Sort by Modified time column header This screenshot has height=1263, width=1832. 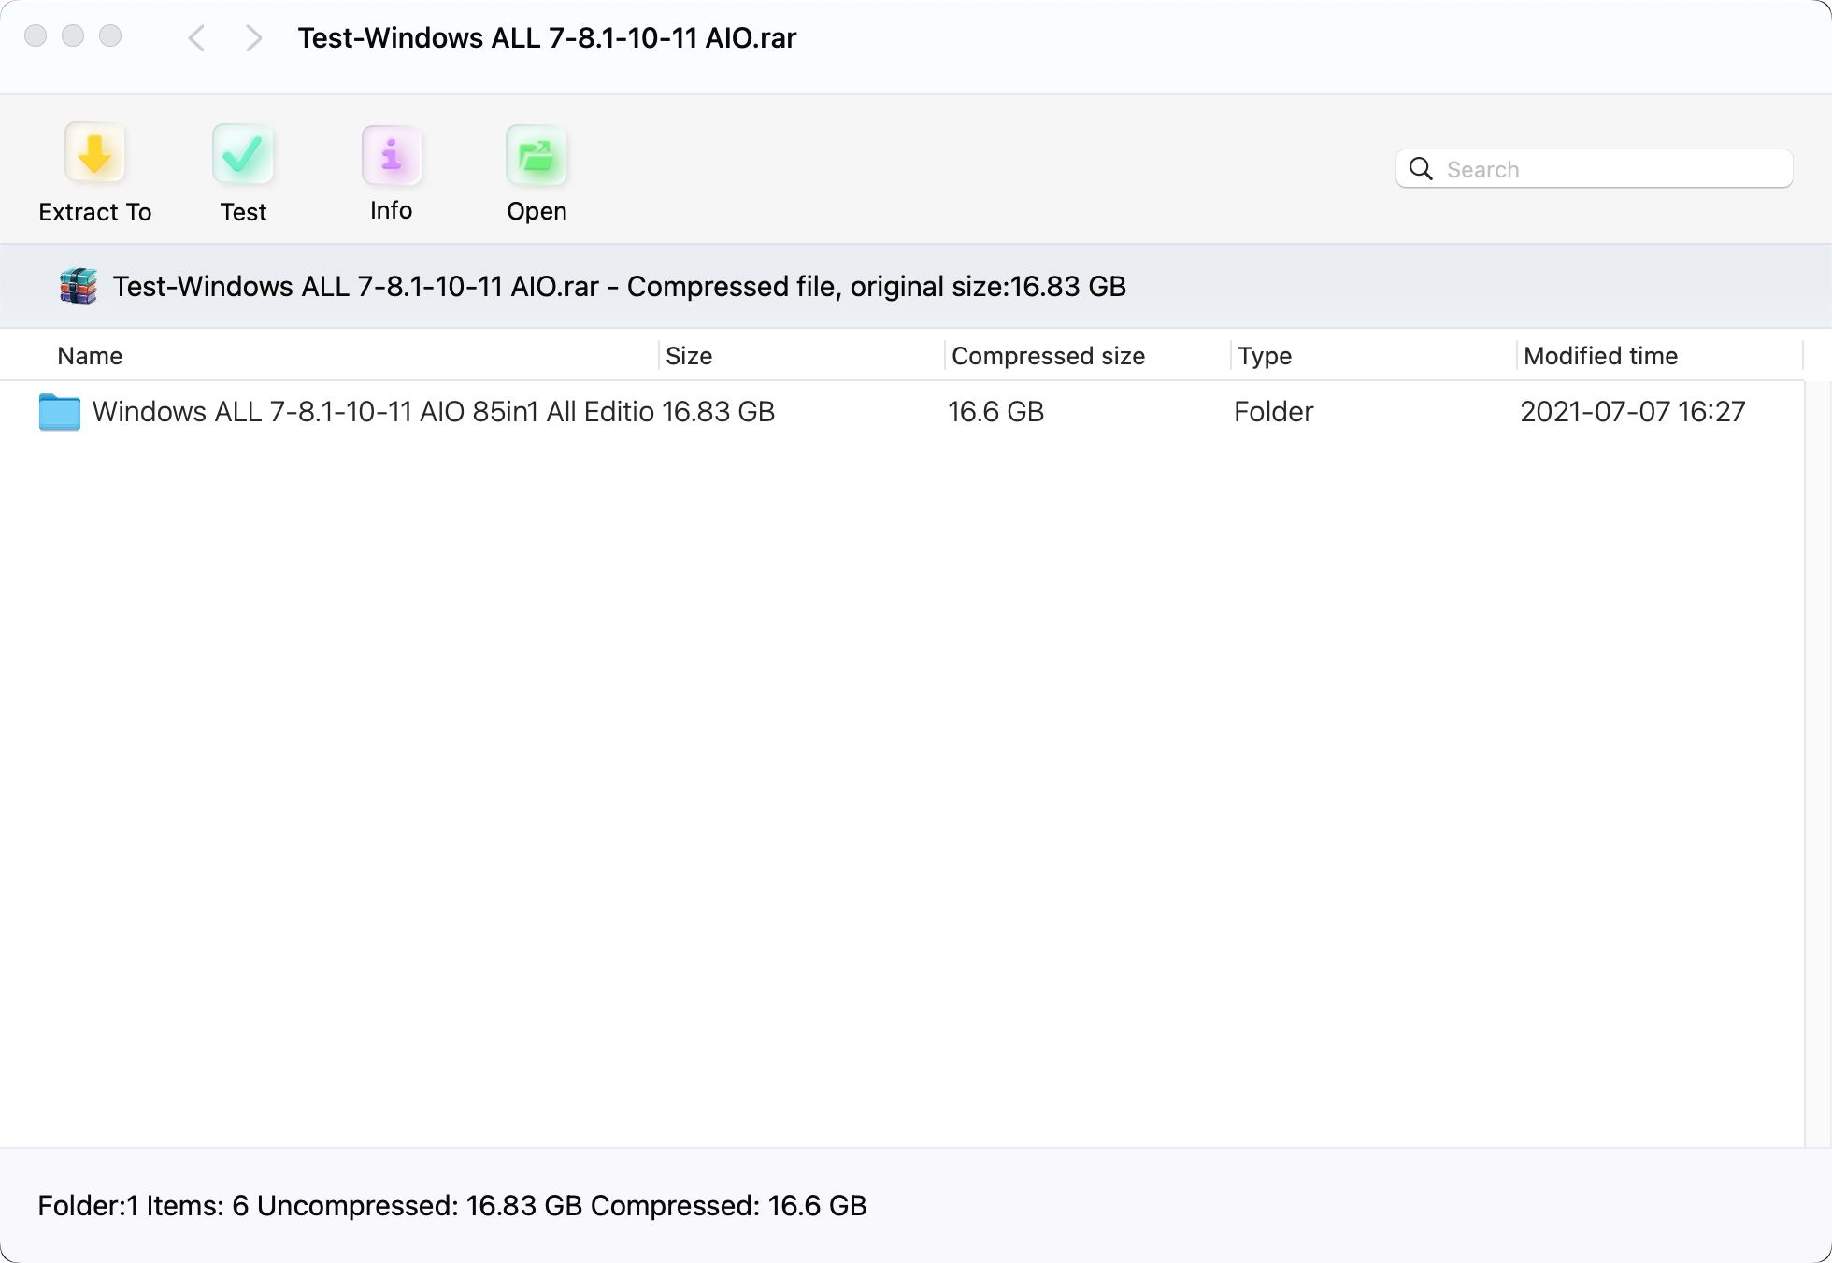[1600, 356]
